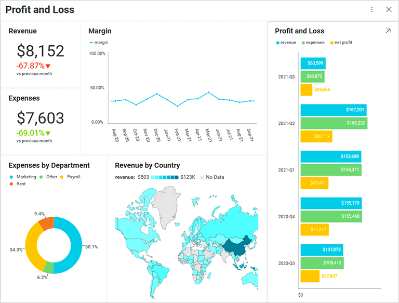
Task: Click the 2020-Q4 expenses bar $155,468
Action: pos(330,216)
